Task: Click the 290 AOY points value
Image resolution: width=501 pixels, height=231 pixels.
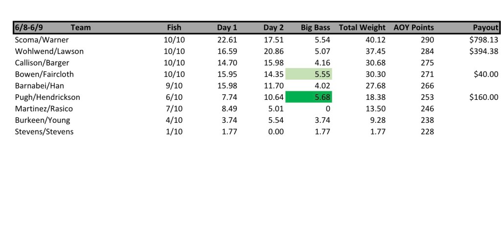Action: pos(427,40)
